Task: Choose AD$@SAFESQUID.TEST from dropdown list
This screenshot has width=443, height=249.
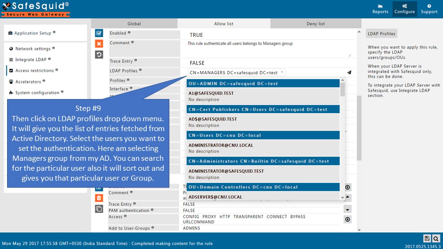Action: pyautogui.click(x=263, y=122)
